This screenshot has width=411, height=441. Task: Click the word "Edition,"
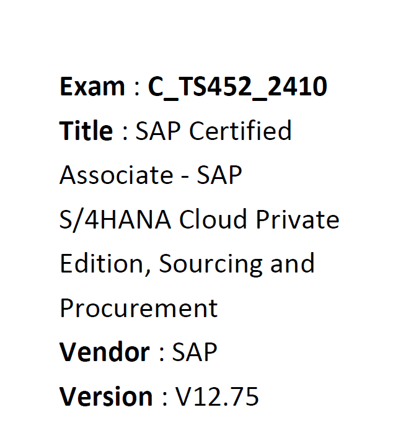(x=104, y=264)
